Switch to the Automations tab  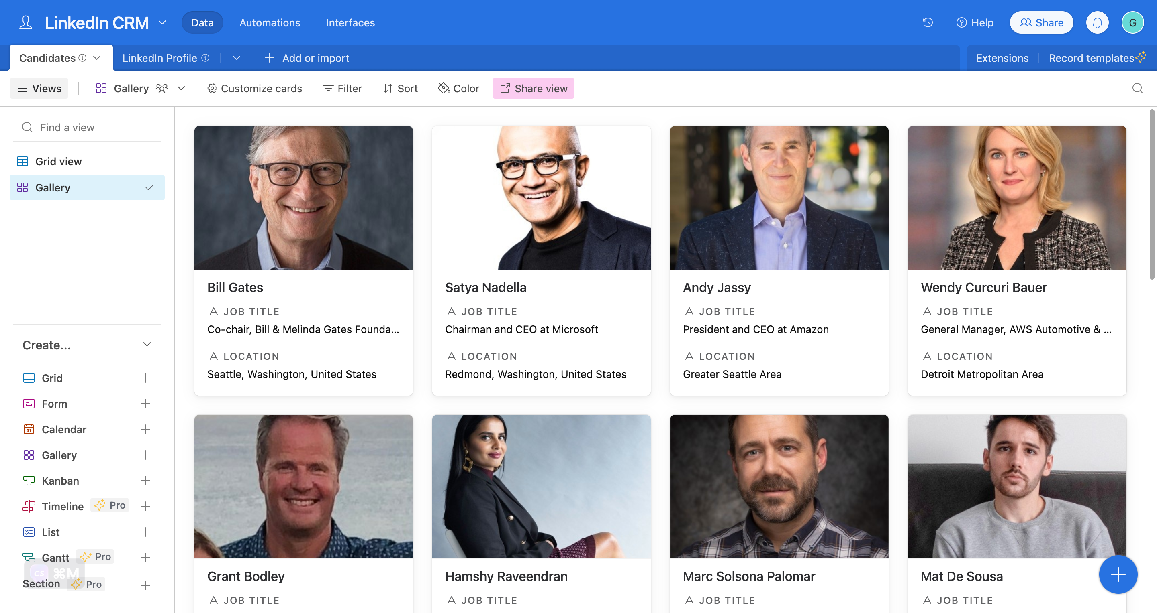(x=270, y=22)
